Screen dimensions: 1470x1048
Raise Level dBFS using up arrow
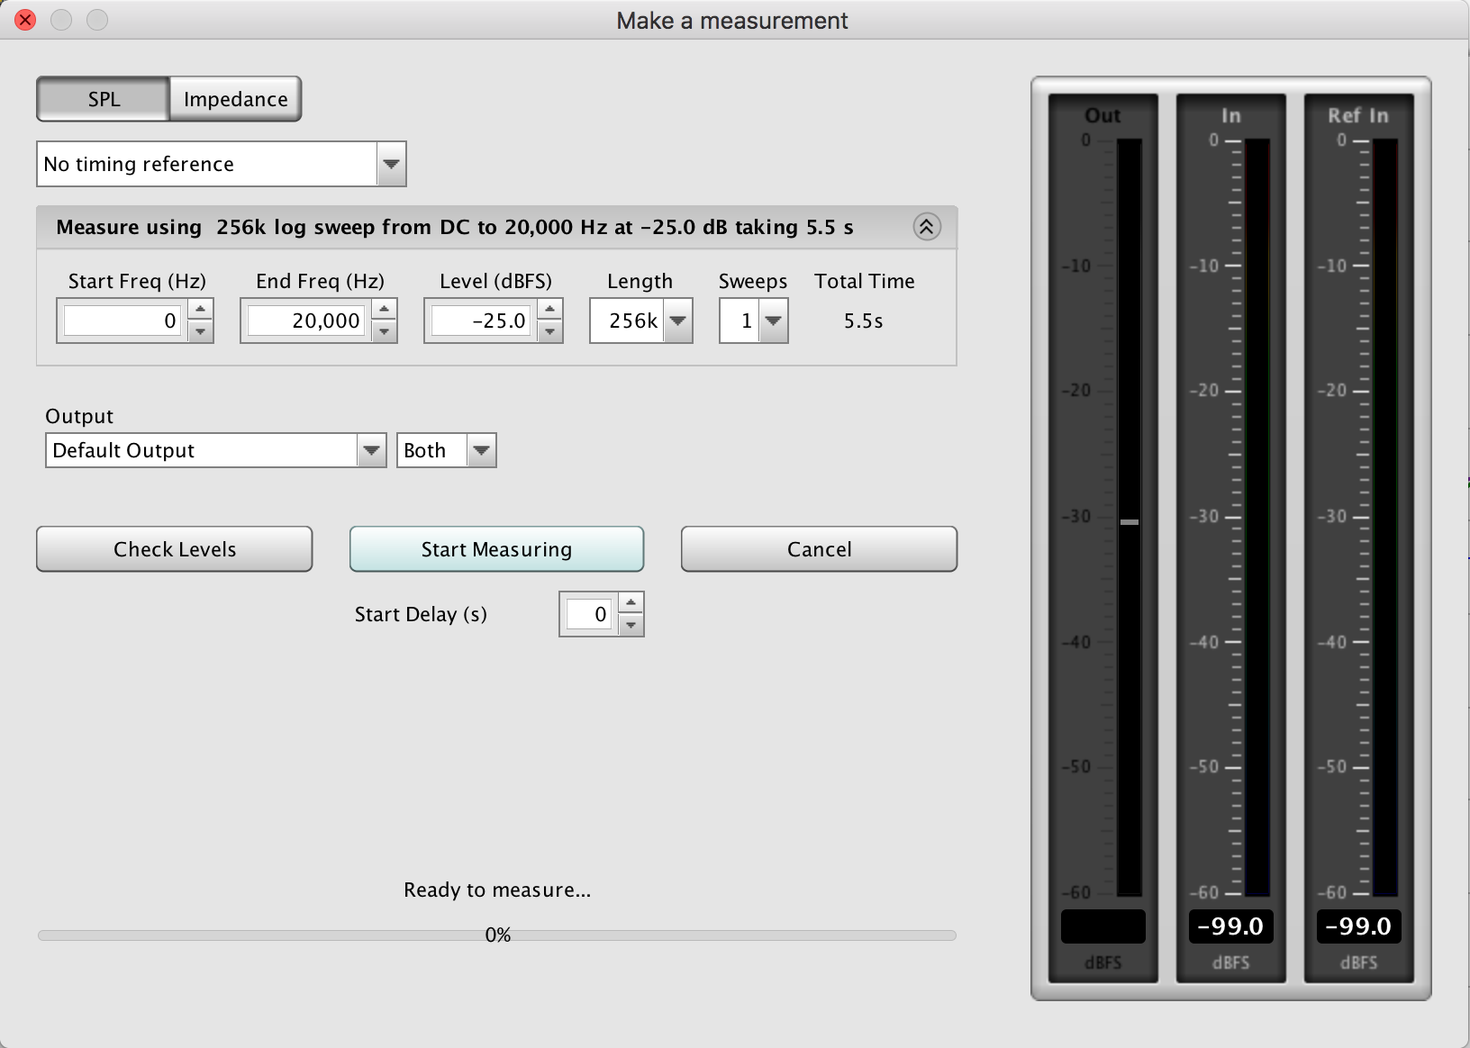pyautogui.click(x=549, y=310)
